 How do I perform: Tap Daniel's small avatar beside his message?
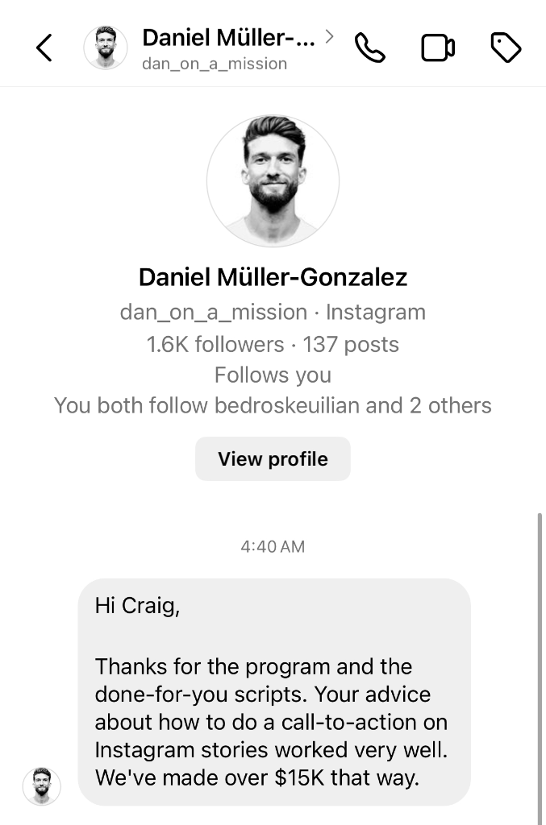click(42, 787)
